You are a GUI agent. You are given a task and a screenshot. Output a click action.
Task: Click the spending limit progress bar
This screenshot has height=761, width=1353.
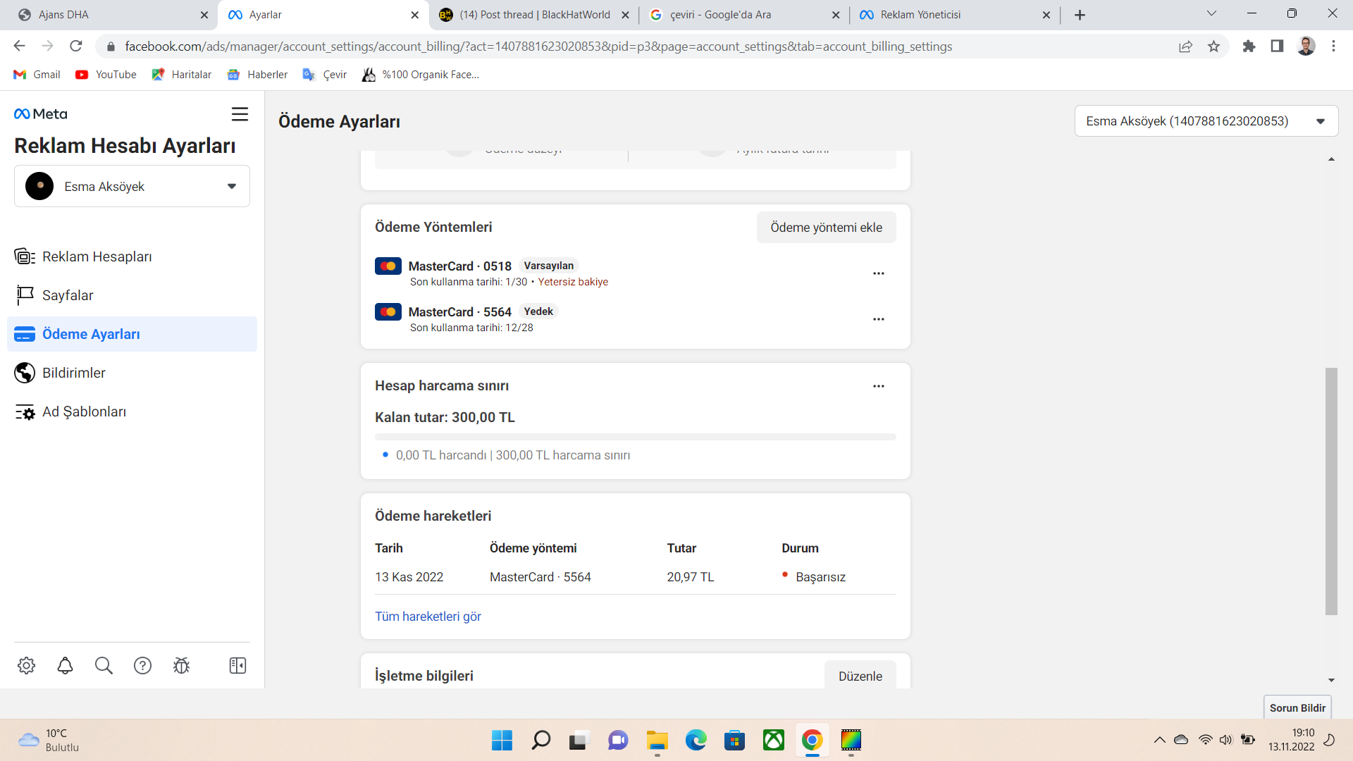[635, 437]
